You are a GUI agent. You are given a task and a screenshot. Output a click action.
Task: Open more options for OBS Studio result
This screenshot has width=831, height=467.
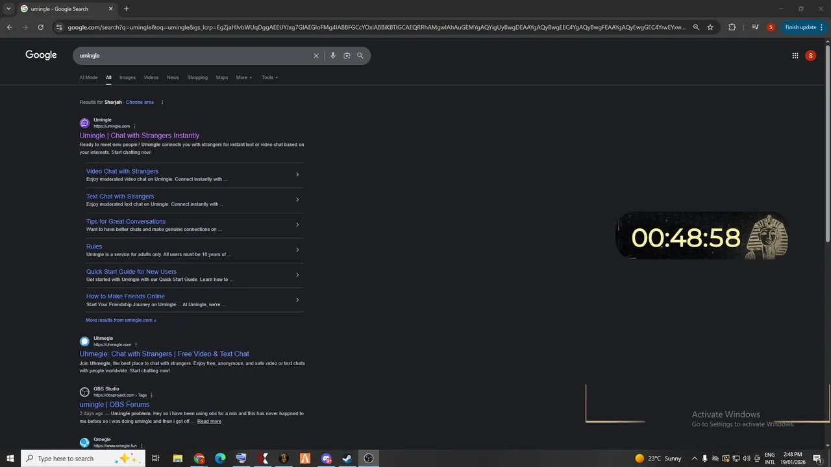(x=151, y=395)
